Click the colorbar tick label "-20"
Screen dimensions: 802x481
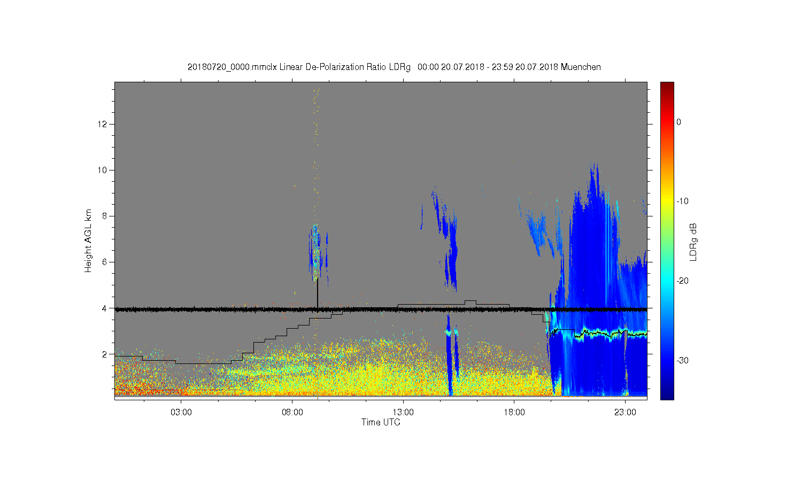pyautogui.click(x=682, y=281)
